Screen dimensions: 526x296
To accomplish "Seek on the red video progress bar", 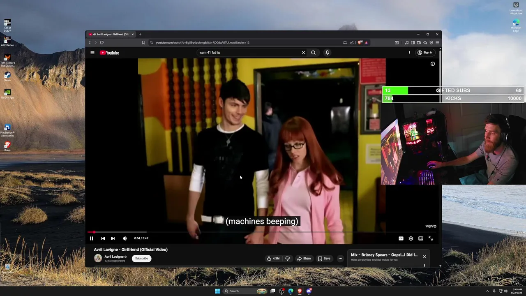I will [262, 232].
